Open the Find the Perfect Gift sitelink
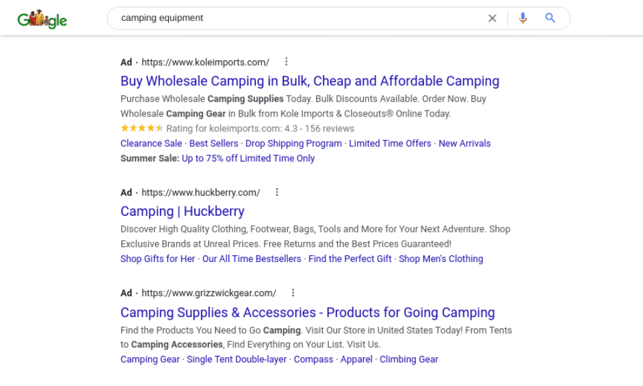The image size is (643, 386). point(350,259)
